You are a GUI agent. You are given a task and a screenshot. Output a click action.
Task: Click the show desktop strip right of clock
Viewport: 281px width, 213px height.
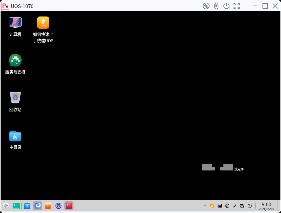tap(279, 206)
